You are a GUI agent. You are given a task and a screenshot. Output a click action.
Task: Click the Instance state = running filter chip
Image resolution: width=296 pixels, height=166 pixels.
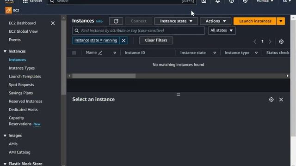click(x=96, y=41)
